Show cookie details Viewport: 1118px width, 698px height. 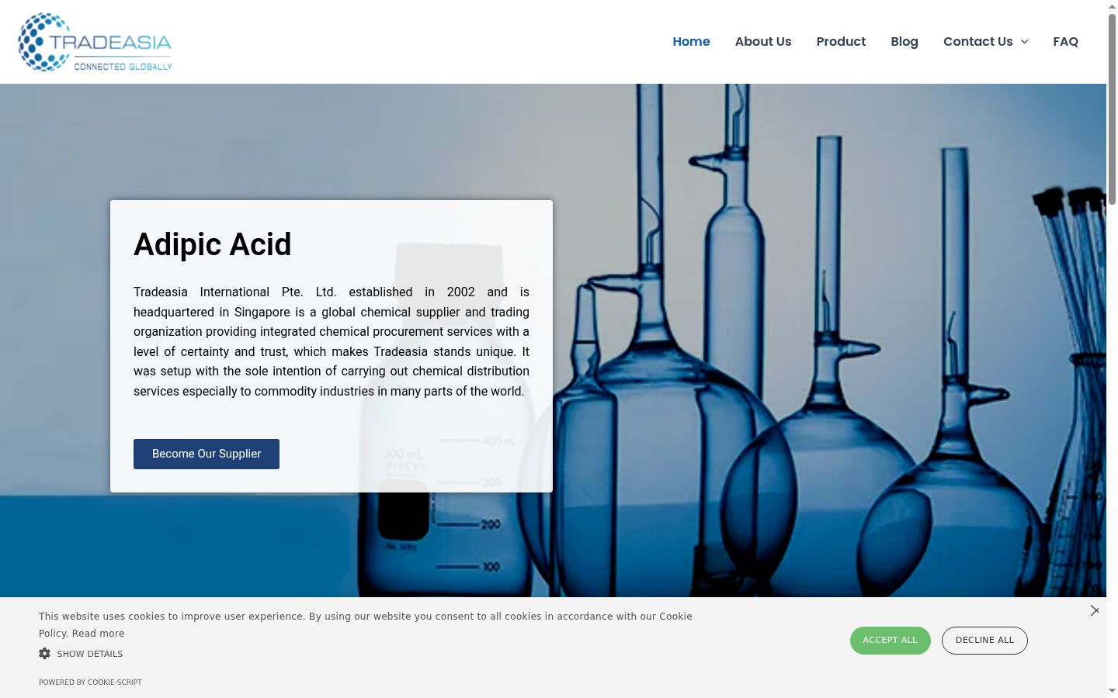89,654
